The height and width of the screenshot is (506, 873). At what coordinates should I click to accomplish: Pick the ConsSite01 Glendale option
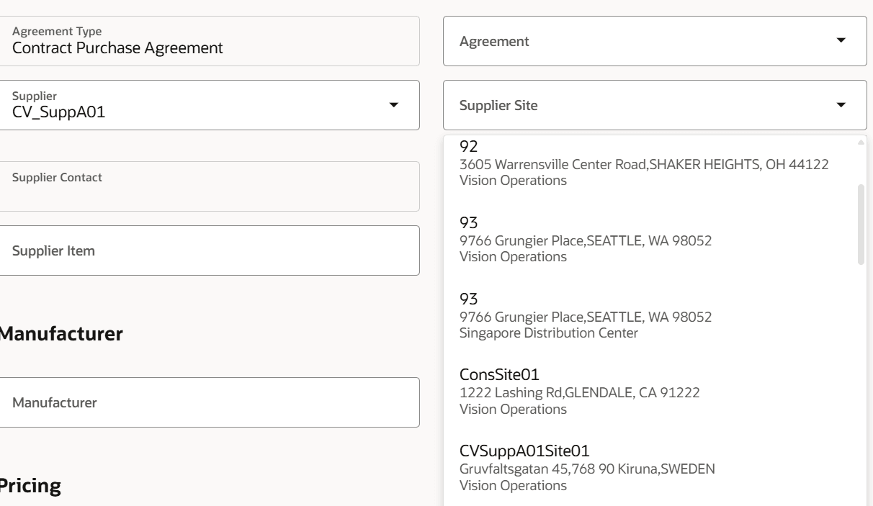[579, 393]
